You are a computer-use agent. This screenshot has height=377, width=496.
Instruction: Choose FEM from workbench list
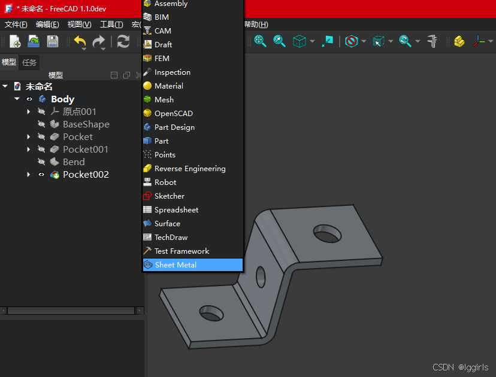pyautogui.click(x=193, y=59)
